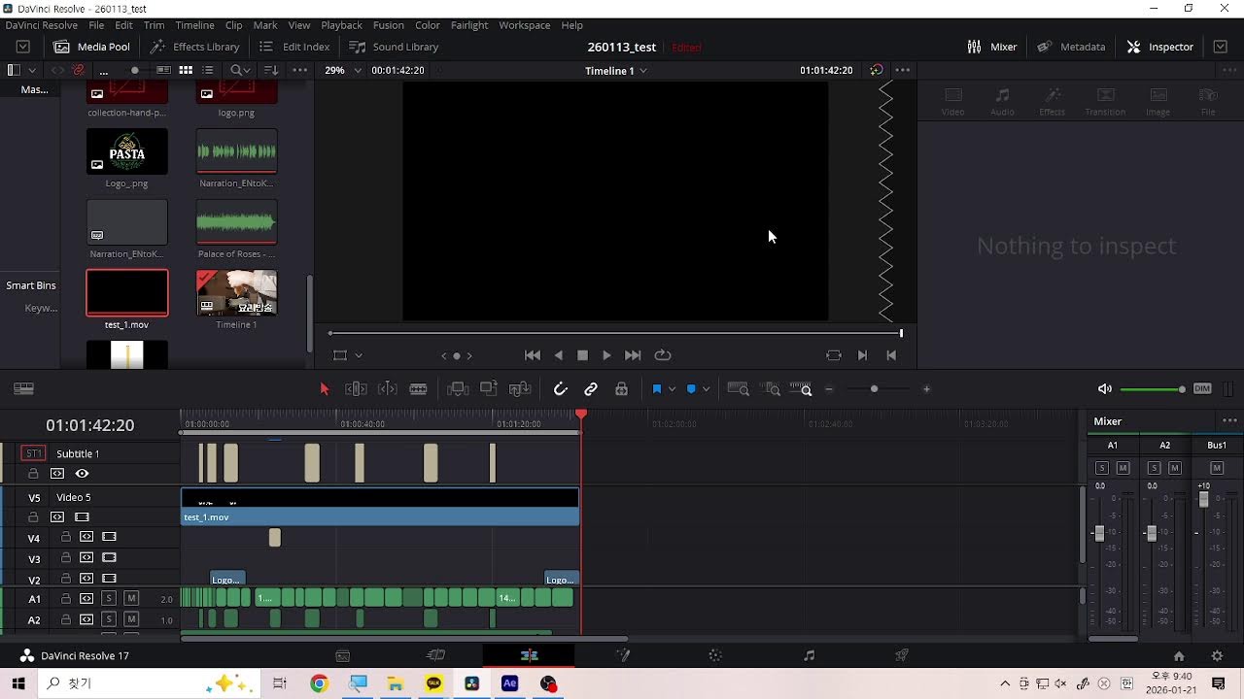Open the Playback menu
Image resolution: width=1244 pixels, height=699 pixels.
341,25
